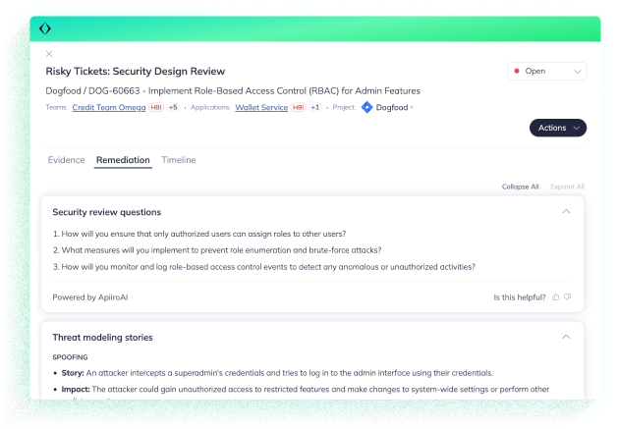Image resolution: width=618 pixels, height=429 pixels.
Task: Click the Apiiro logo in the header
Action: click(45, 28)
